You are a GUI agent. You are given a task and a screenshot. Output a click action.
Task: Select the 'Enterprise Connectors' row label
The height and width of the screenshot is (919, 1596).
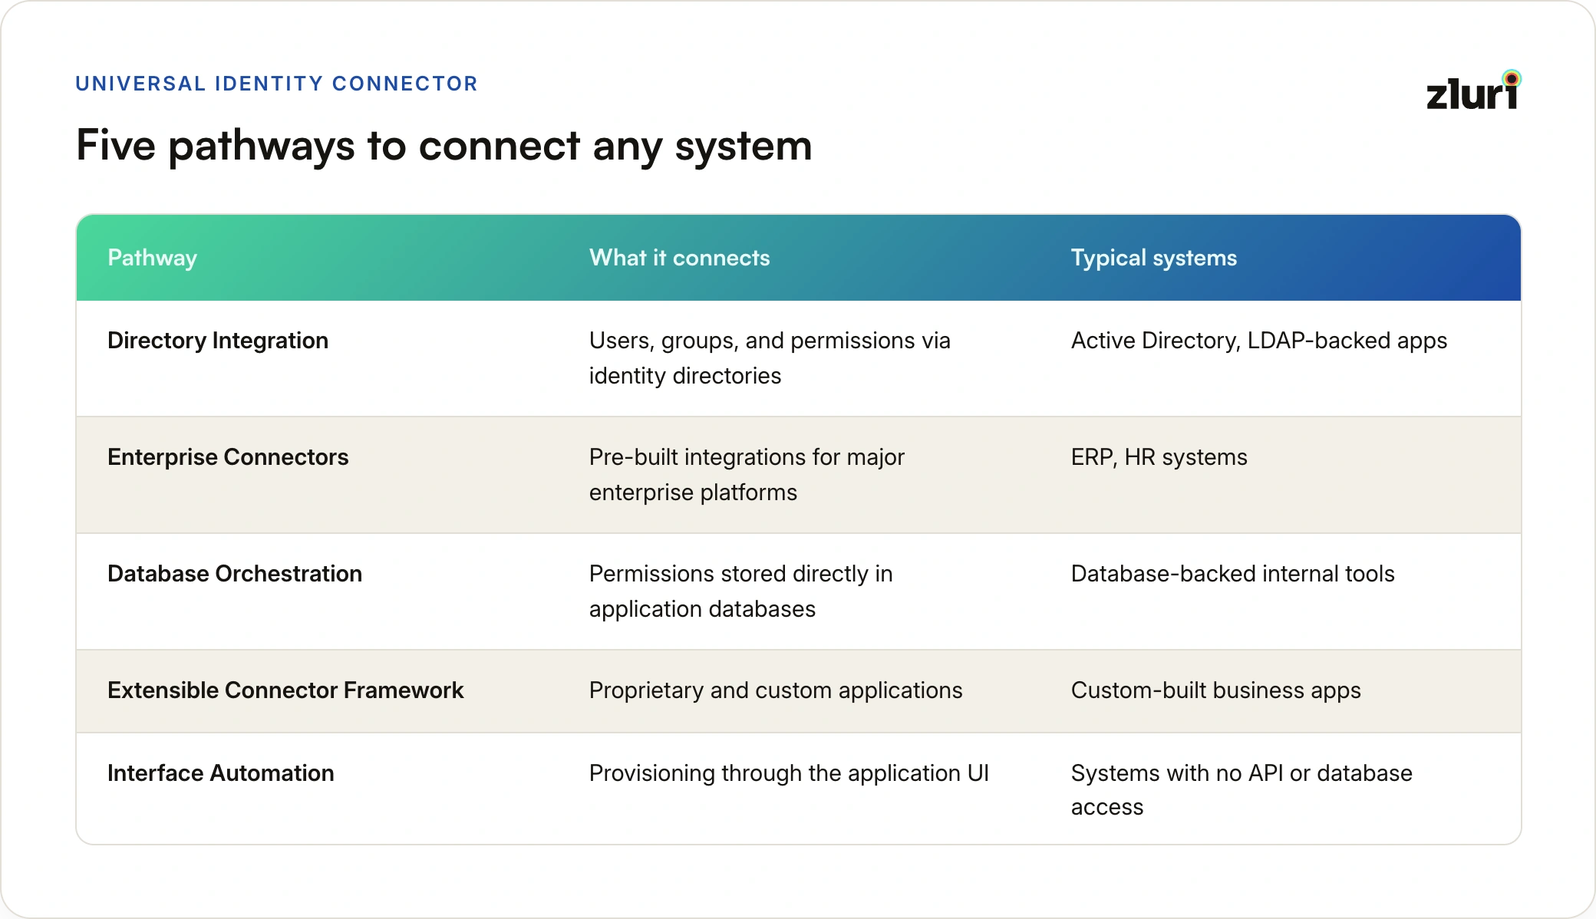click(x=228, y=457)
